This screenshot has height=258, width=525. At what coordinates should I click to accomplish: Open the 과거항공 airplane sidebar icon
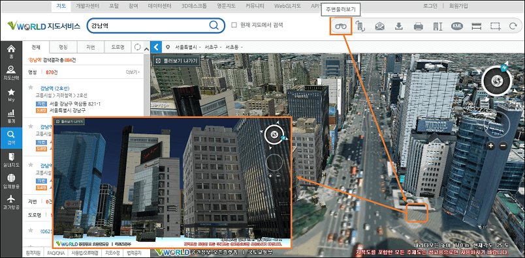[x=11, y=202]
